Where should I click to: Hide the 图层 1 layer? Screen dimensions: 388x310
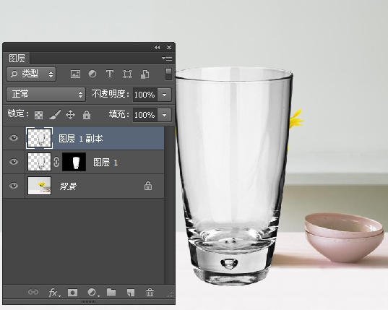pyautogui.click(x=14, y=162)
